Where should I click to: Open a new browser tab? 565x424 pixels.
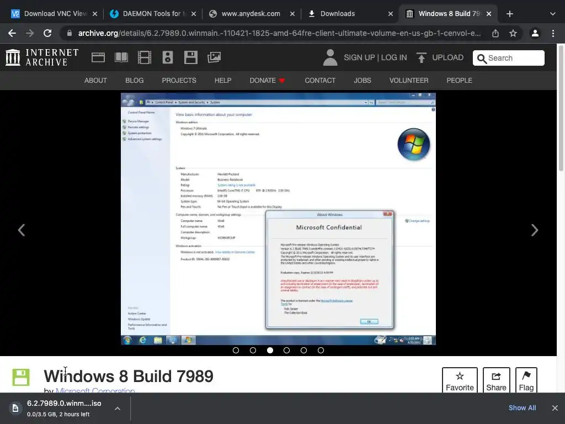(509, 14)
